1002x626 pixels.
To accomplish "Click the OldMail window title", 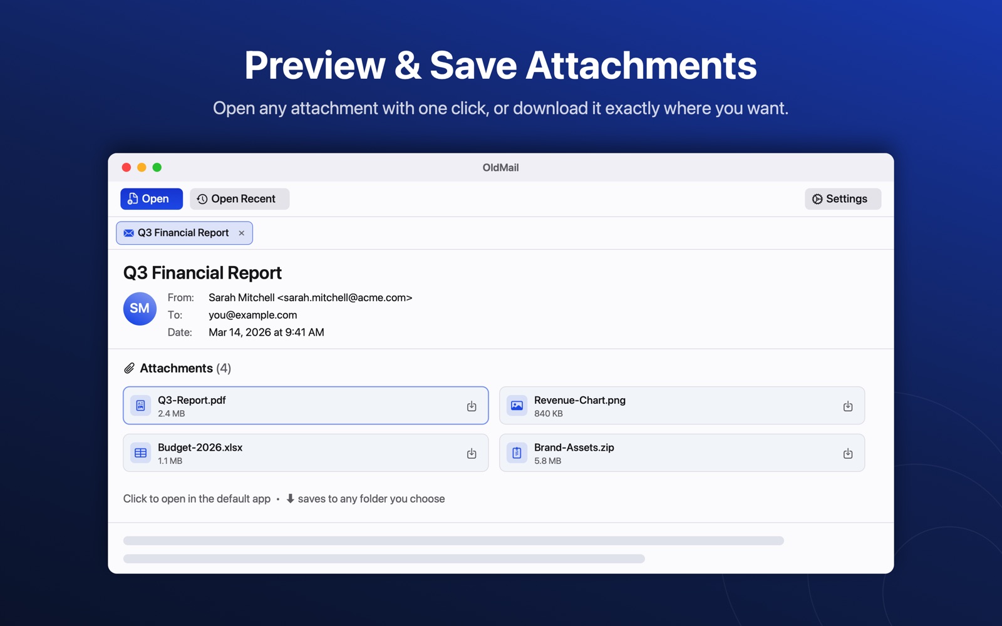I will (500, 168).
